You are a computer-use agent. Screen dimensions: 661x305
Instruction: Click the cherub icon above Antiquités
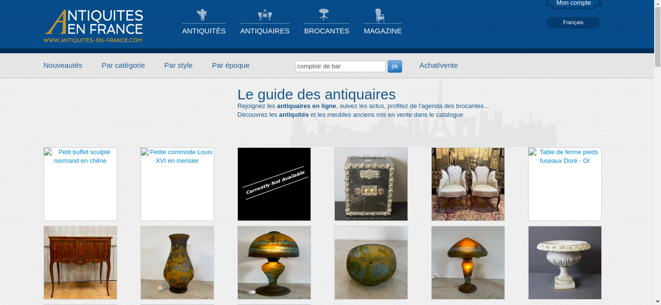pos(202,15)
